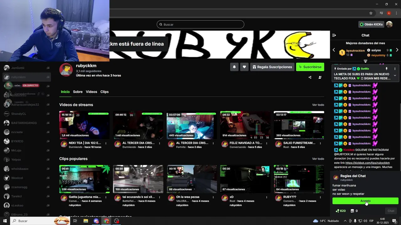Play the Gatita juguetona clip thumbnail
The width and height of the screenshot is (401, 225).
[x=84, y=179]
